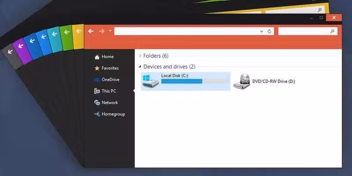The height and width of the screenshot is (176, 352).
Task: Click the back arrow in the teal window
Action: [55, 34]
